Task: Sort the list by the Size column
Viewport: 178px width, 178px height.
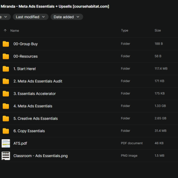Action: 158,30
